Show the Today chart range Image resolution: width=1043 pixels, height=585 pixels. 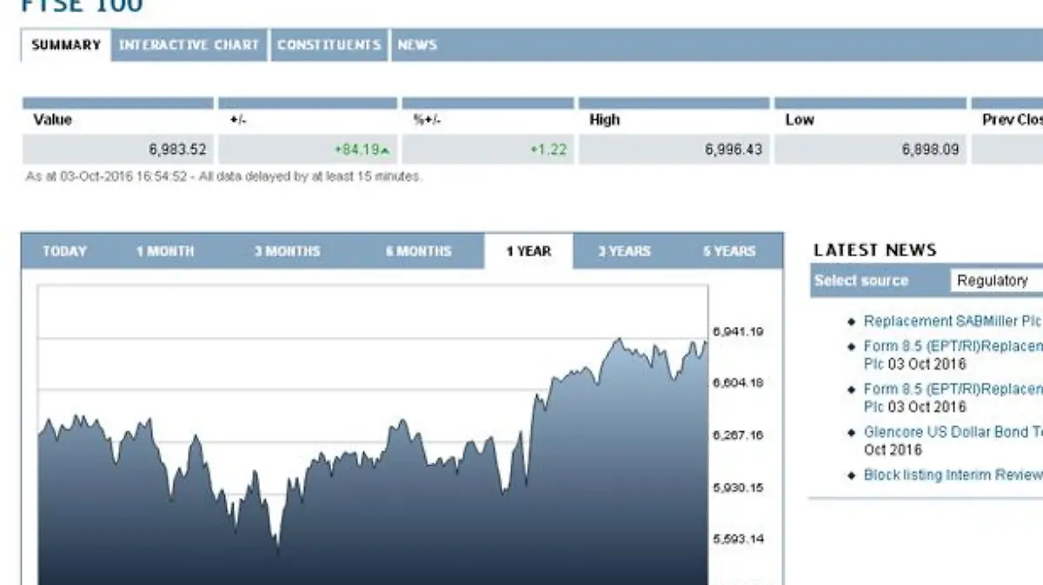coord(65,251)
